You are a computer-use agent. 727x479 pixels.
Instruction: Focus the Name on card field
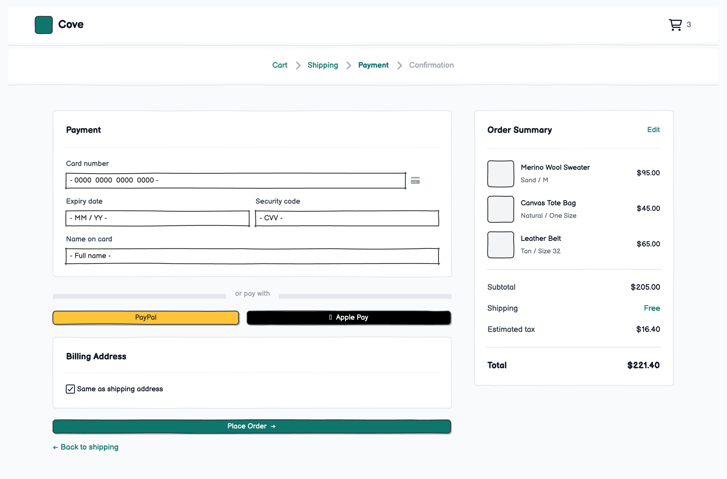click(252, 256)
